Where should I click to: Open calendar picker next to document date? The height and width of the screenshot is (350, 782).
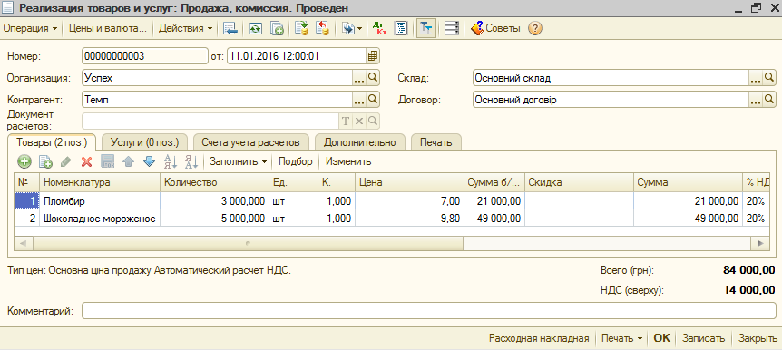[373, 56]
